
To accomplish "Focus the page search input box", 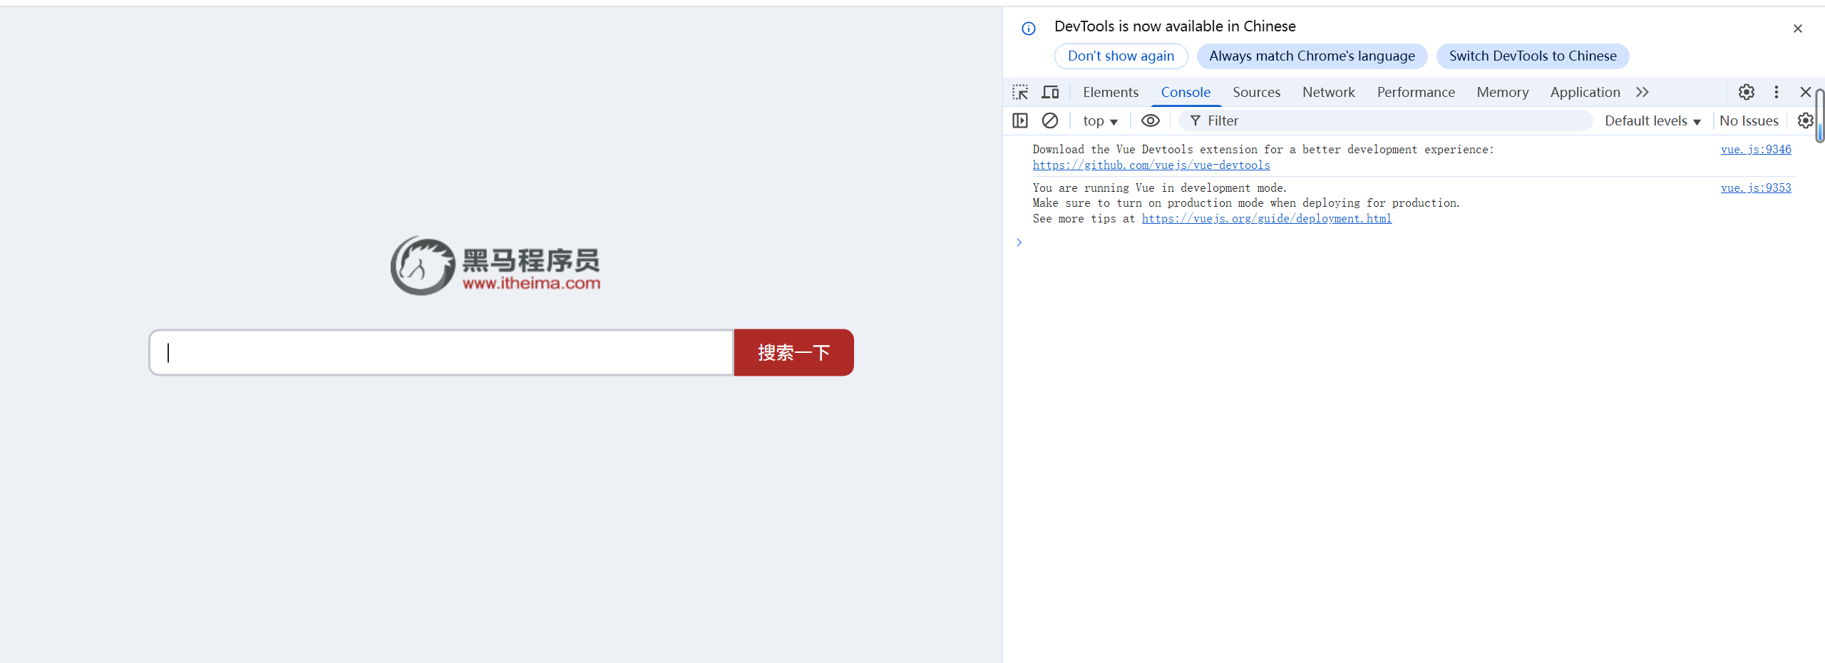I will 441,352.
